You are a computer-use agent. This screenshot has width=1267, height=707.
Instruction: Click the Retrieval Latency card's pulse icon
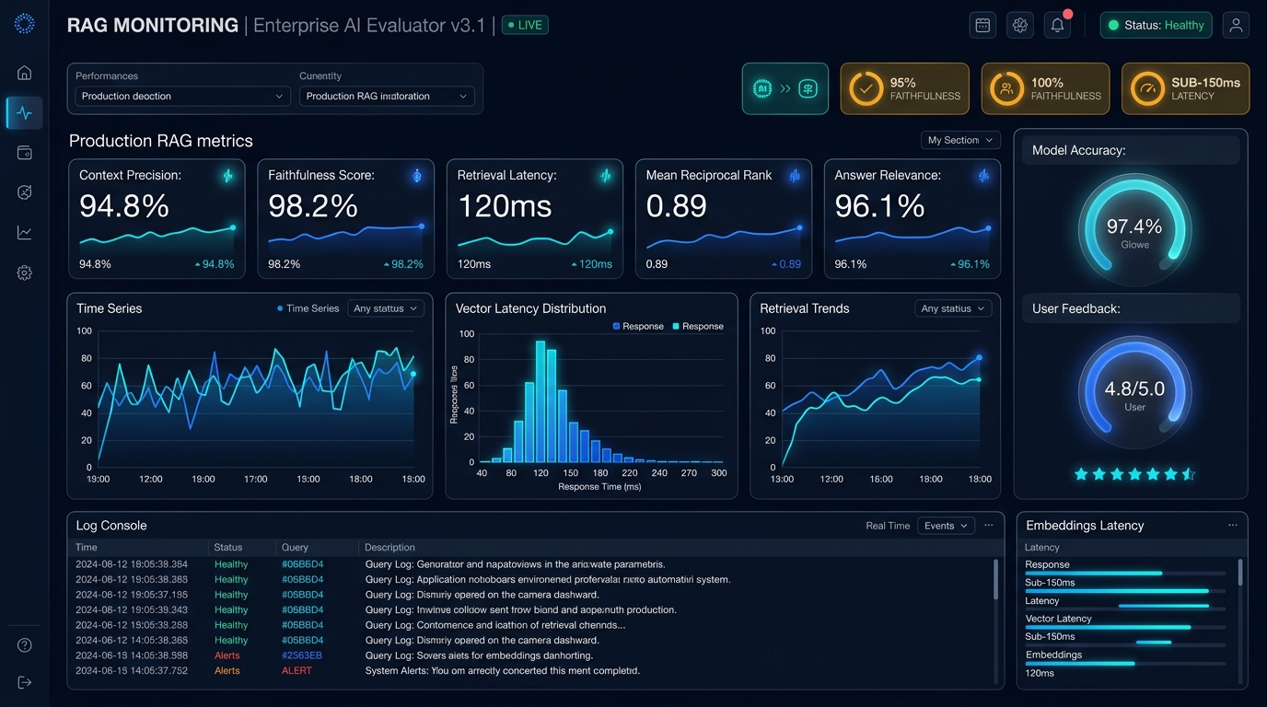point(606,176)
